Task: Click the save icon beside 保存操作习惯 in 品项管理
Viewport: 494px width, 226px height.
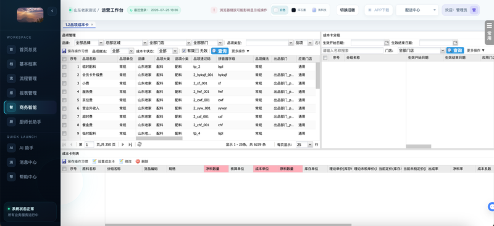Action: click(x=64, y=51)
